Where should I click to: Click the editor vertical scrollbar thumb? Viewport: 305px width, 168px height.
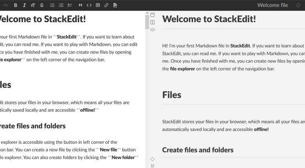click(147, 22)
